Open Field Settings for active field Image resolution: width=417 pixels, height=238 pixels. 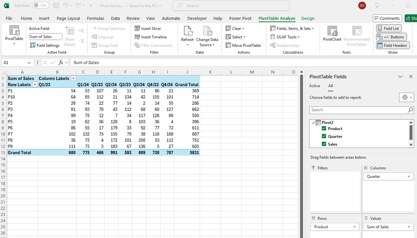pyautogui.click(x=33, y=45)
